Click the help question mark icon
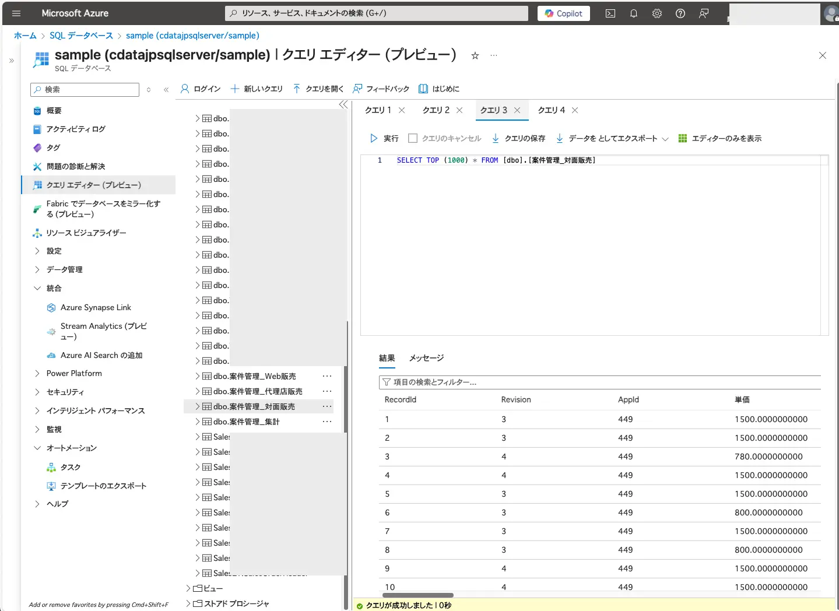 tap(680, 13)
